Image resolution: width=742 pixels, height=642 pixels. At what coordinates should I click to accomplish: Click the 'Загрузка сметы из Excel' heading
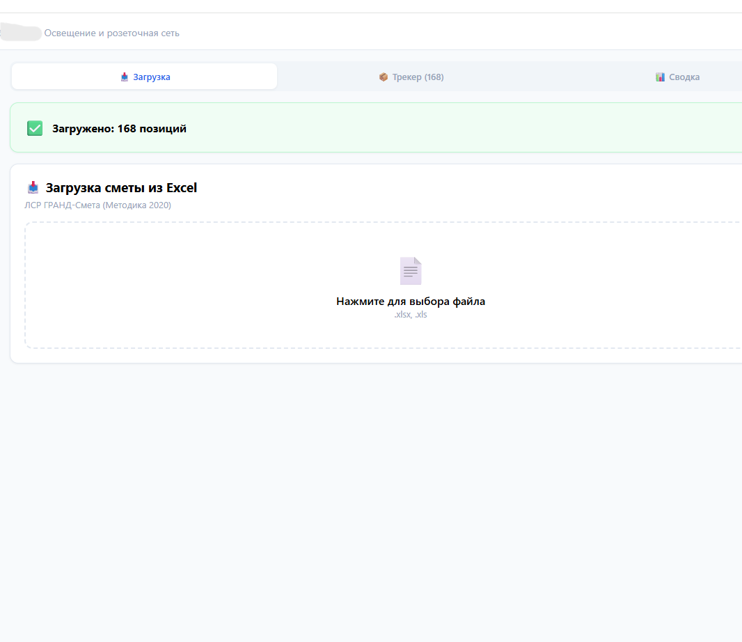(x=121, y=188)
